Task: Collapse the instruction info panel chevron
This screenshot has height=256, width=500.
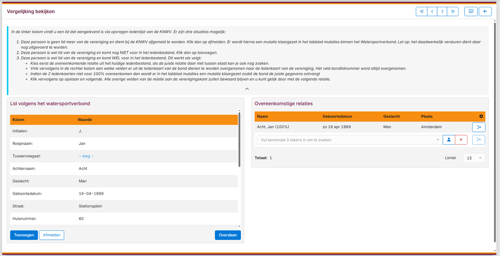Action: (x=247, y=89)
